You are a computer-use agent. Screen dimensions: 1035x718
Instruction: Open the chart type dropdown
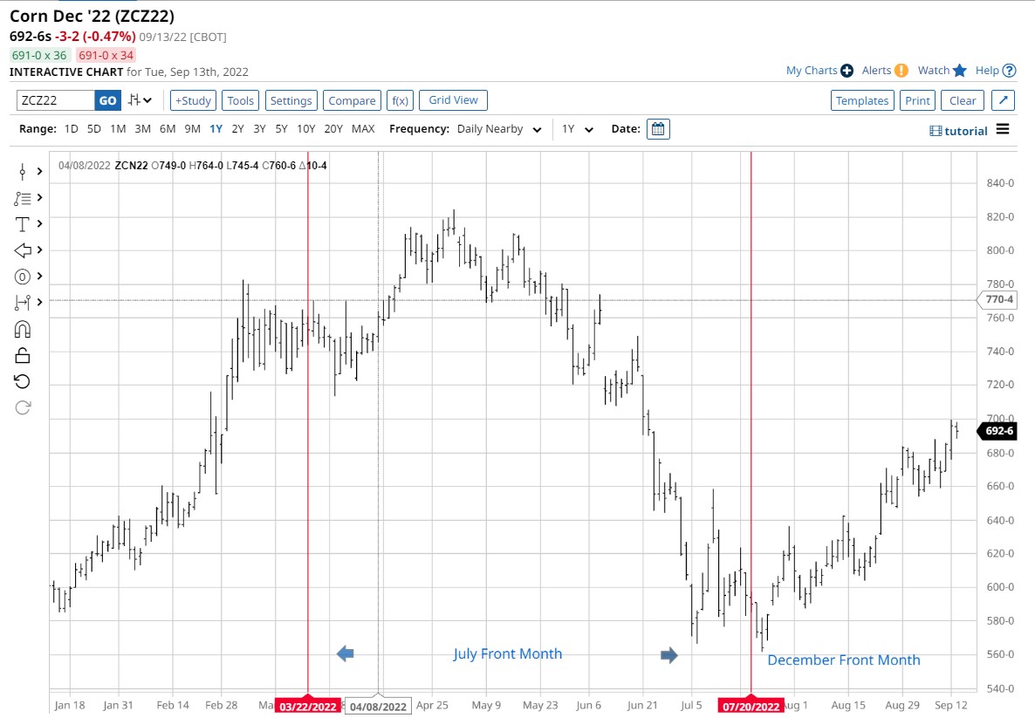(x=140, y=100)
